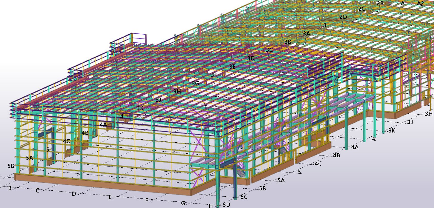Screen dimensions: 434x208
Task: Click grid label A2 at top right
Action: coord(420,3)
